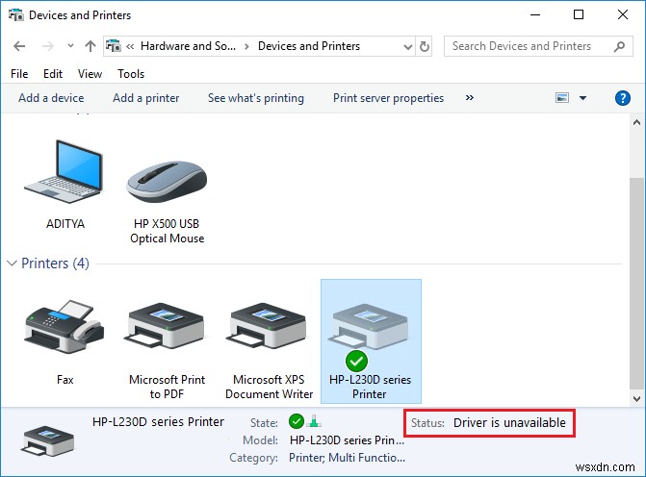Screen dimensions: 646x477
Task: Click the Back navigation arrow
Action: click(x=19, y=46)
